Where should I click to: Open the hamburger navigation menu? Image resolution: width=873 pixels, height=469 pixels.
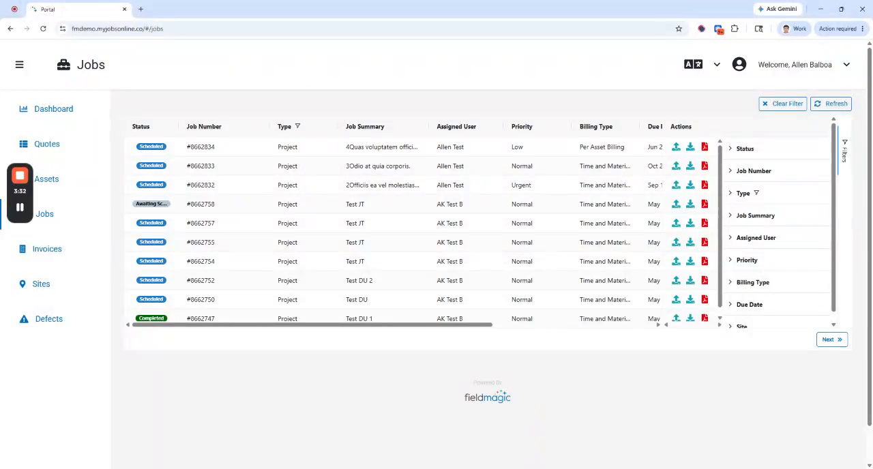pos(19,65)
